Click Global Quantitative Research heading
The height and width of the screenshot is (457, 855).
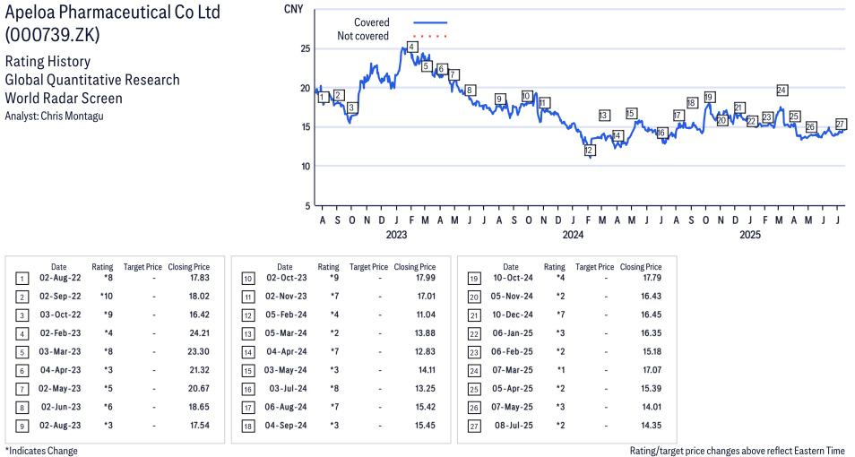[x=92, y=80]
